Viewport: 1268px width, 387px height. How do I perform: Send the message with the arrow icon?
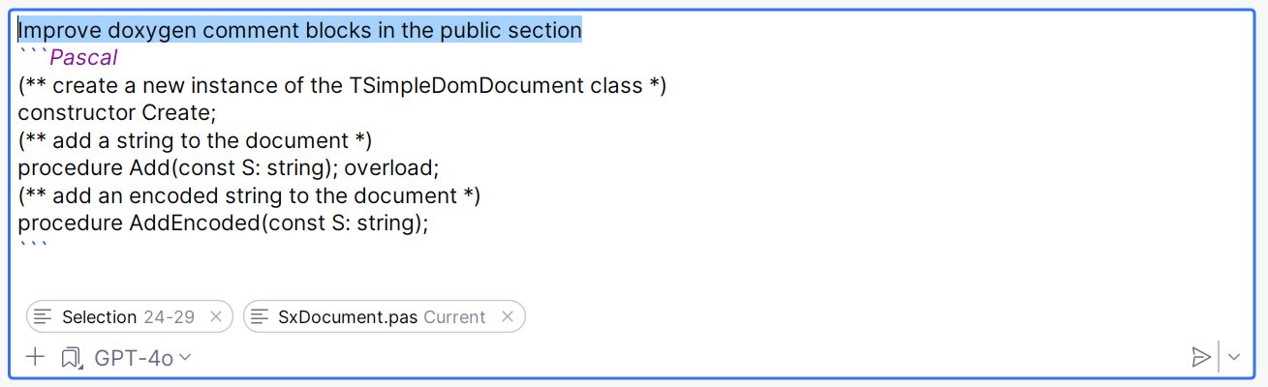coord(1201,357)
